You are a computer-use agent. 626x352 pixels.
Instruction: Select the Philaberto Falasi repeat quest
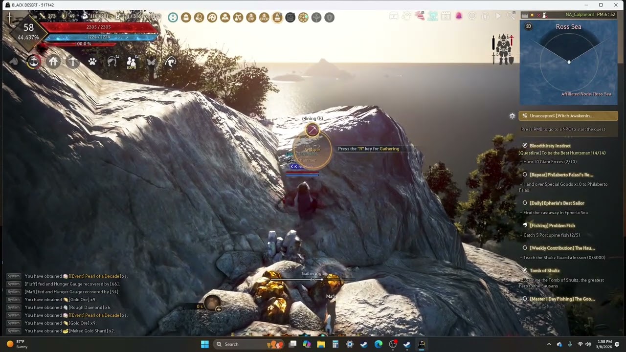click(x=561, y=175)
